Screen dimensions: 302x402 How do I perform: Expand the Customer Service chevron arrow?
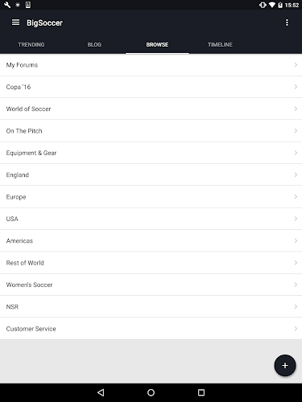coord(296,329)
